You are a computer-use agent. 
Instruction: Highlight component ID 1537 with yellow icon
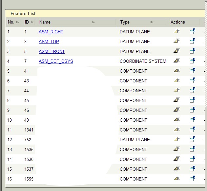[x=176, y=169]
